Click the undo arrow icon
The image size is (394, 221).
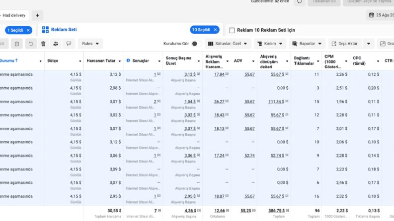click(x=31, y=44)
